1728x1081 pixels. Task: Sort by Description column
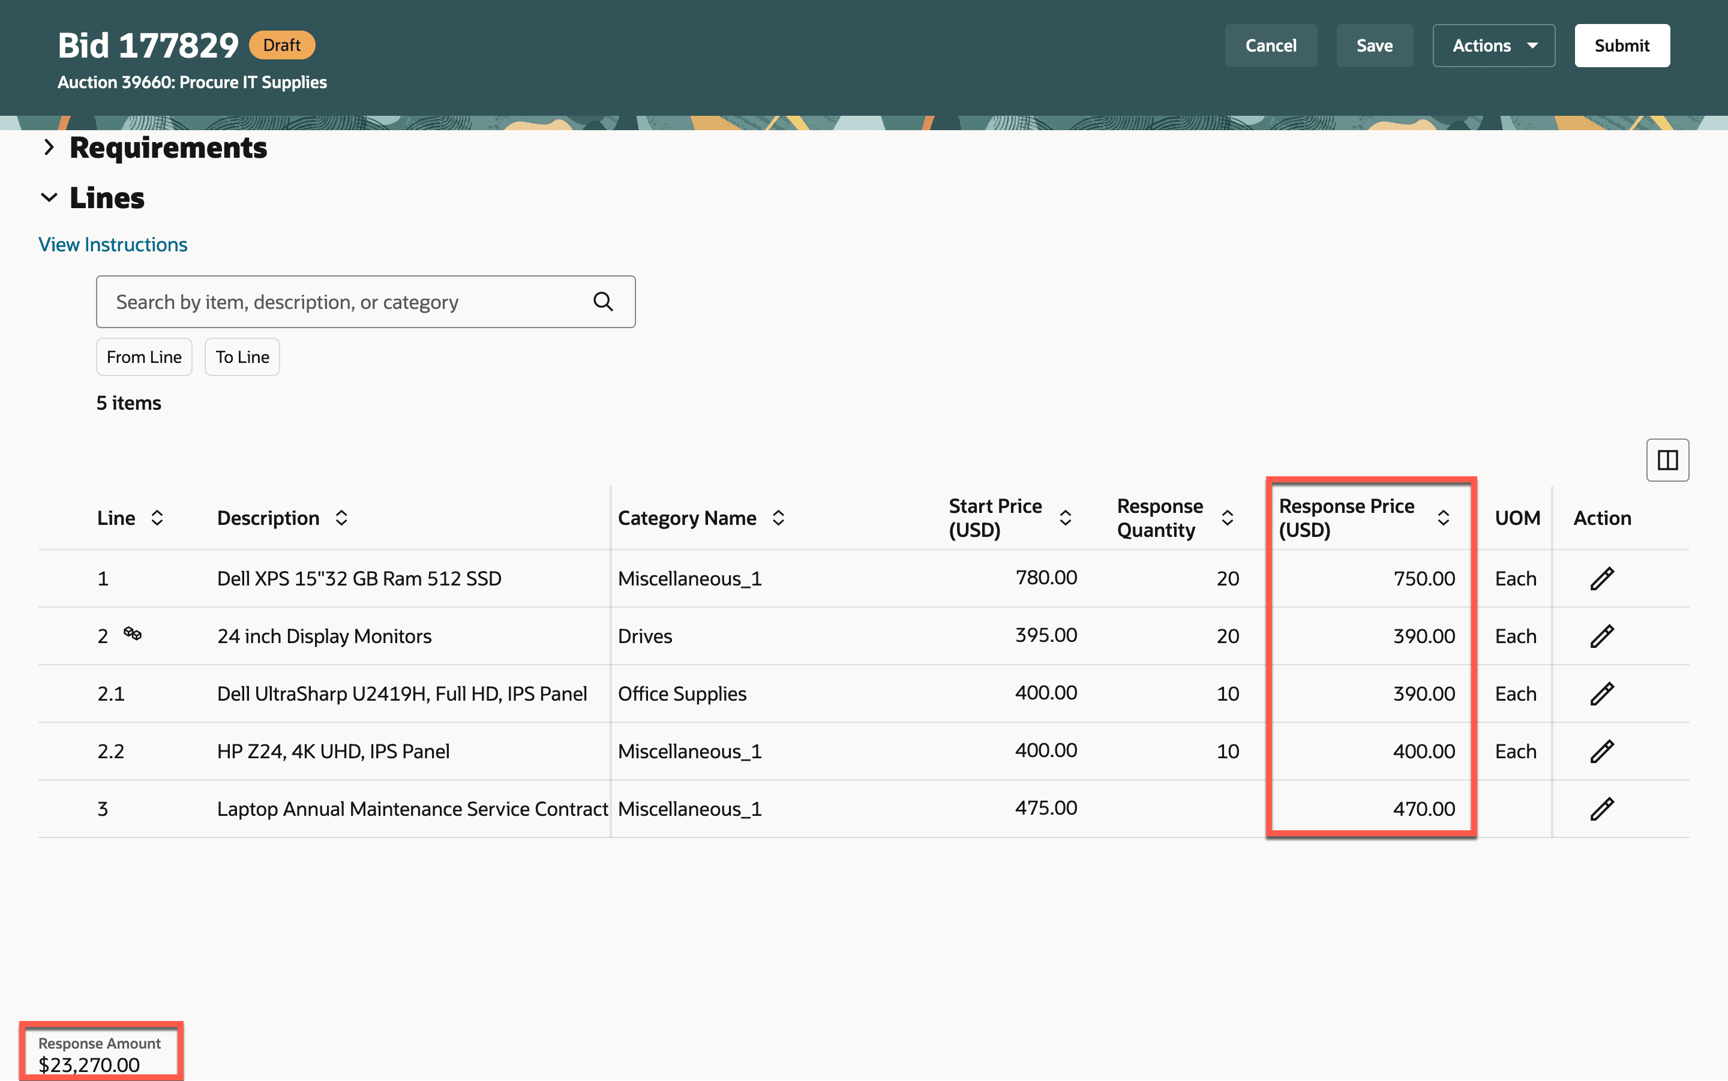(x=342, y=518)
